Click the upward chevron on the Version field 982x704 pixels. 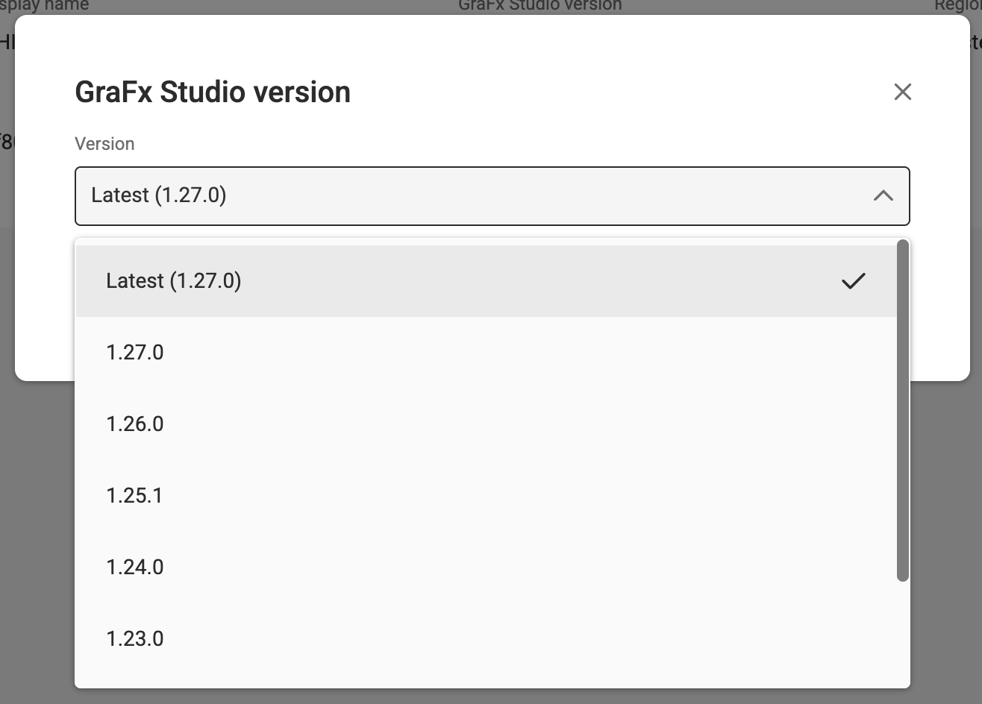[x=884, y=196]
